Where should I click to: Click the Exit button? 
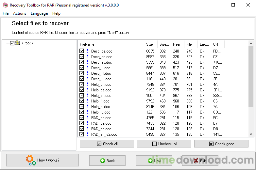click(200, 161)
